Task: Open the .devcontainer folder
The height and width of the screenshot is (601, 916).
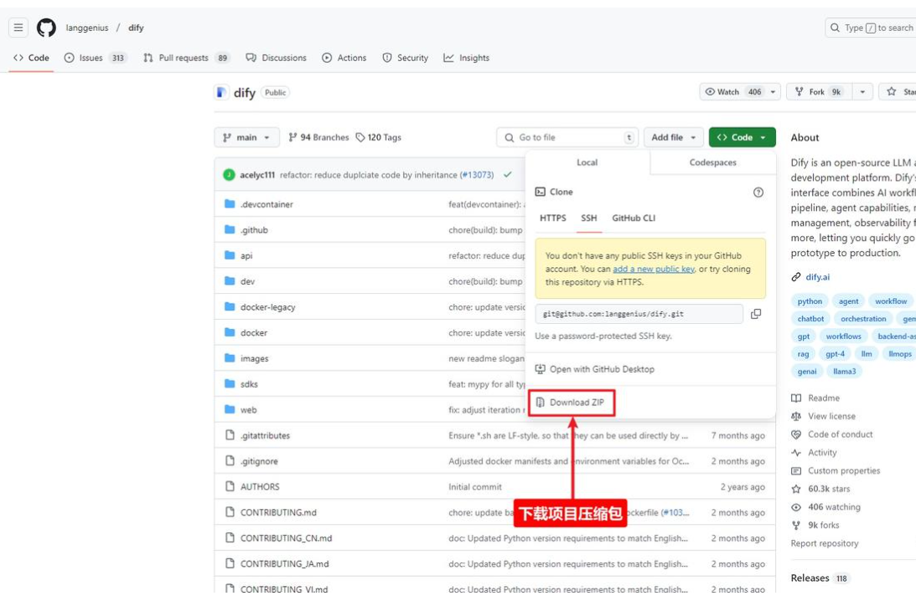Action: coord(267,204)
